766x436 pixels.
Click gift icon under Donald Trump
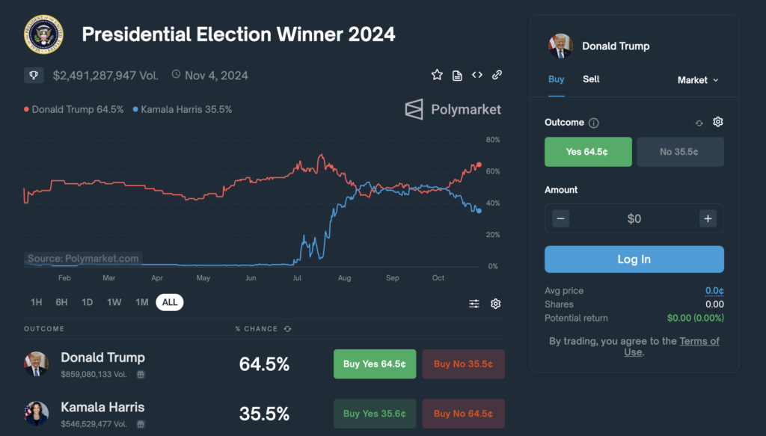tap(140, 375)
